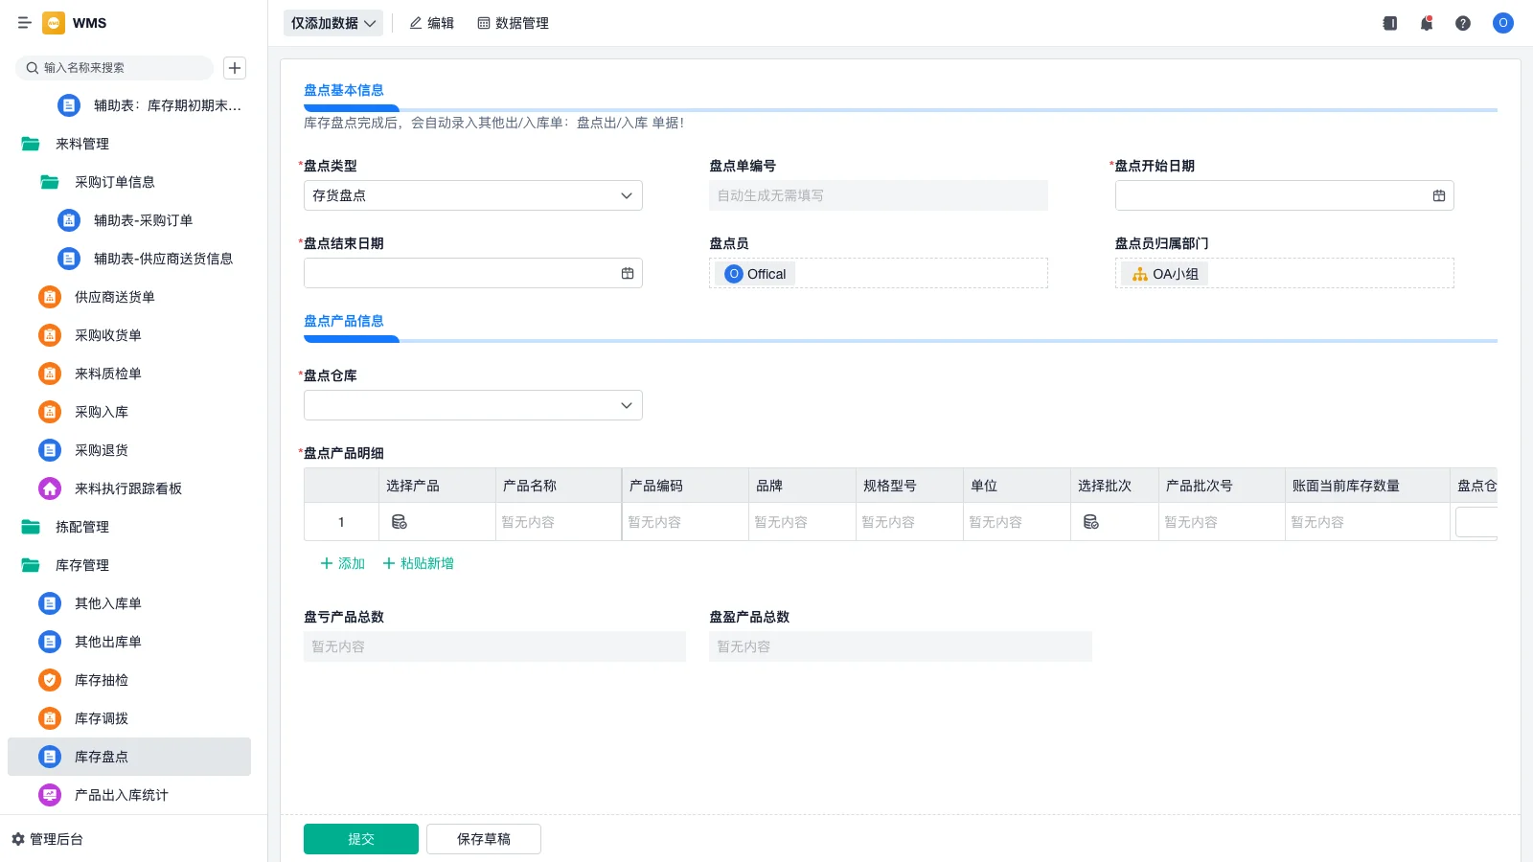Image resolution: width=1533 pixels, height=862 pixels.
Task: Open 辅助表-供应商送货信息 in the sidebar
Action: (x=129, y=259)
